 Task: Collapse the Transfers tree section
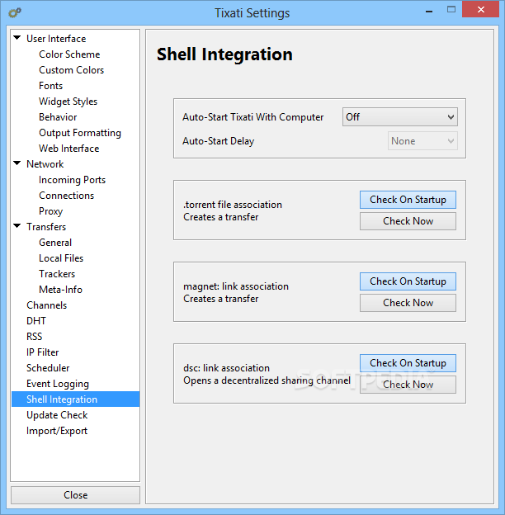[x=17, y=226]
